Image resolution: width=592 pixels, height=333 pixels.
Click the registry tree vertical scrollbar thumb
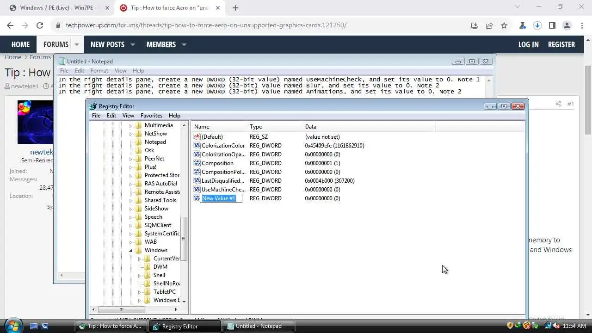click(183, 239)
